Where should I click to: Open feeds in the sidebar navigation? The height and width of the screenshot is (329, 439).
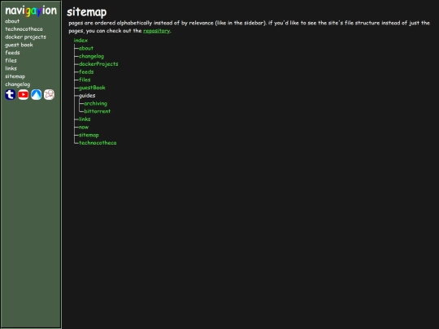pyautogui.click(x=12, y=52)
